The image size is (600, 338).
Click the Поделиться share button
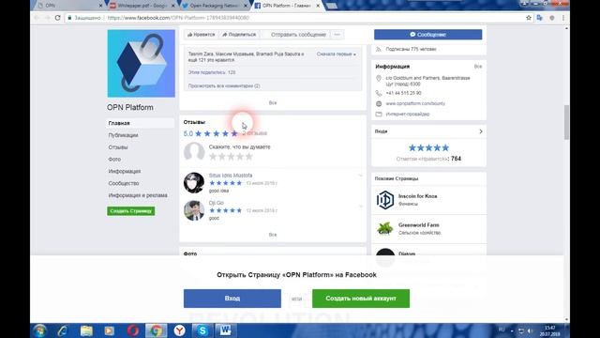click(x=239, y=35)
